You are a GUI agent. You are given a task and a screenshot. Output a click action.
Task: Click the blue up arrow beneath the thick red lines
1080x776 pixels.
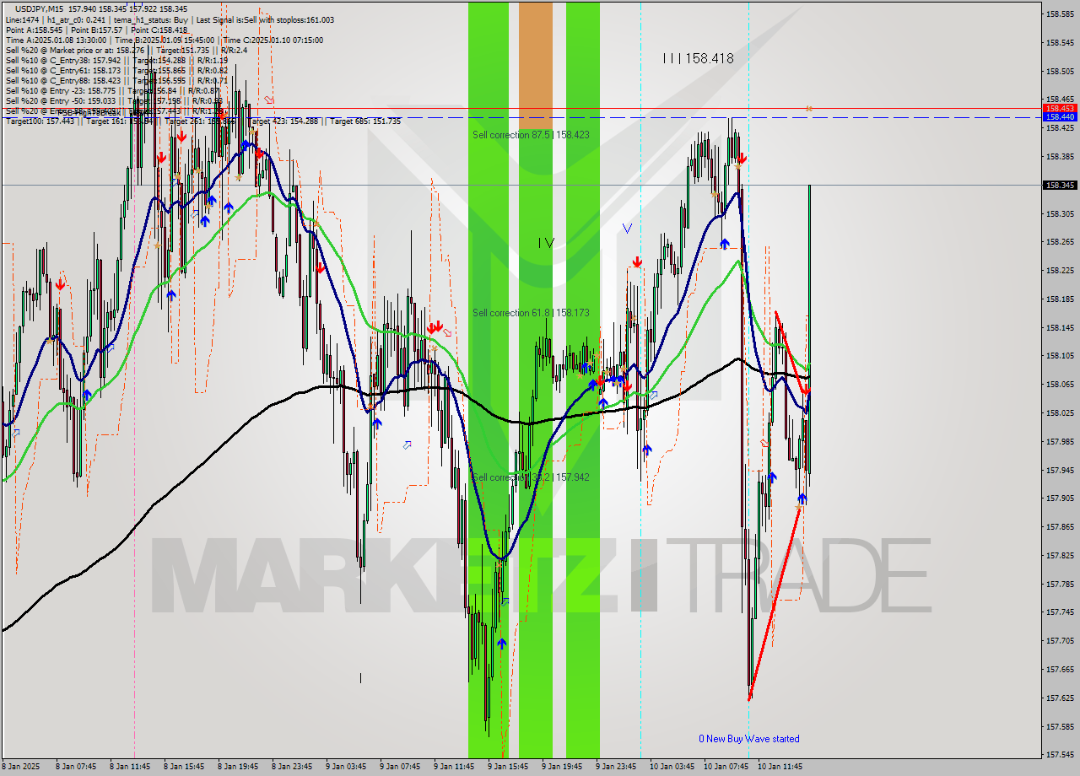click(x=802, y=498)
